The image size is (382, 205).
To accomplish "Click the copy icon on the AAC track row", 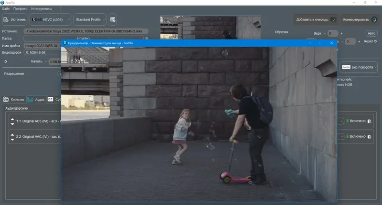I will pyautogui.click(x=369, y=137).
